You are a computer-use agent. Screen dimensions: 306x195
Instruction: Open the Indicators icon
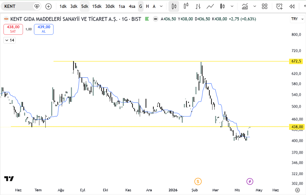click(x=245, y=6)
